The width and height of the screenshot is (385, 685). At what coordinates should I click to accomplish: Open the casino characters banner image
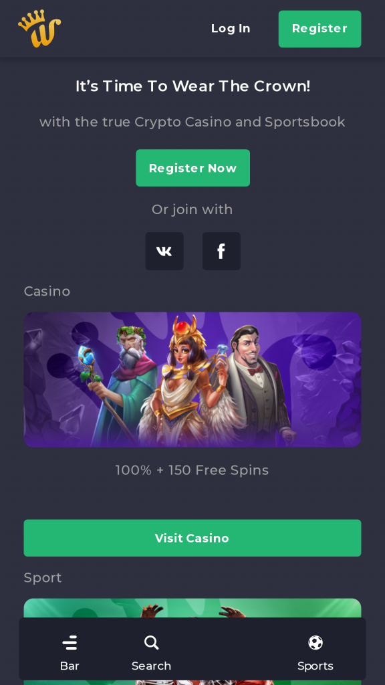(x=192, y=379)
